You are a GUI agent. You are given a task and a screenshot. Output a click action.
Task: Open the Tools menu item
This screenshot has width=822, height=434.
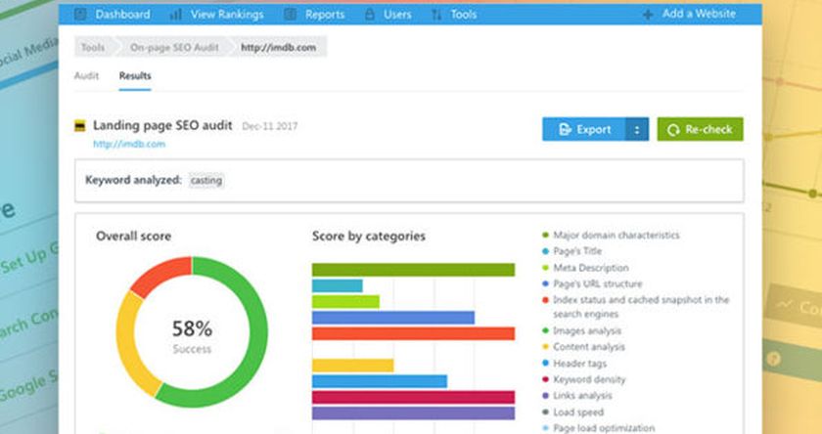point(464,15)
